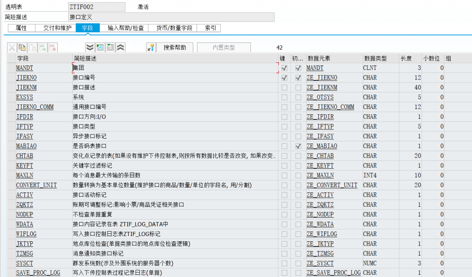Click the field name SAVE_PROC_LOG

pyautogui.click(x=38, y=273)
